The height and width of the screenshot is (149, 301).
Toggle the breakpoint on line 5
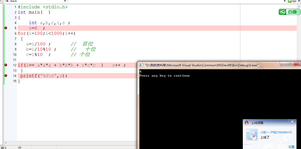tap(6, 28)
